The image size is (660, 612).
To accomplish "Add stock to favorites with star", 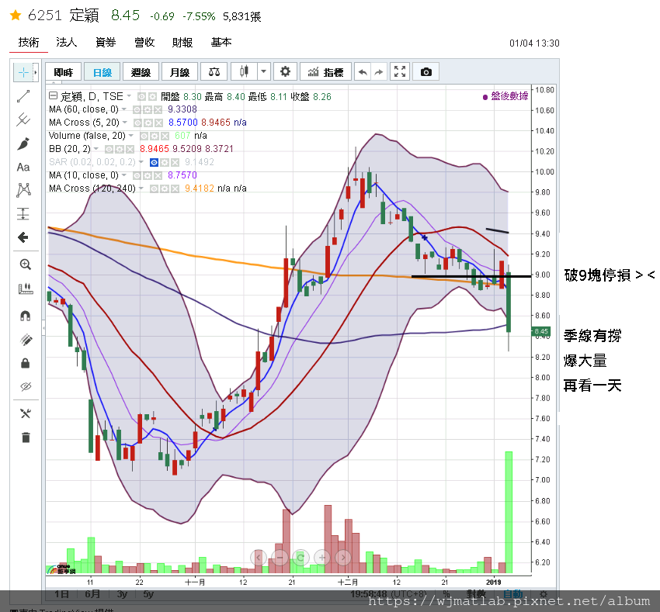I will tap(16, 16).
